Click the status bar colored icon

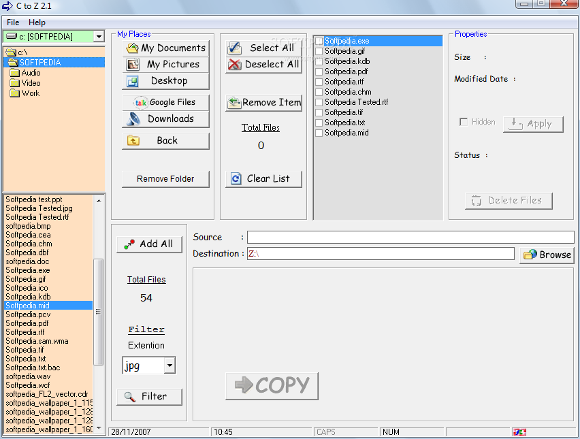click(519, 432)
